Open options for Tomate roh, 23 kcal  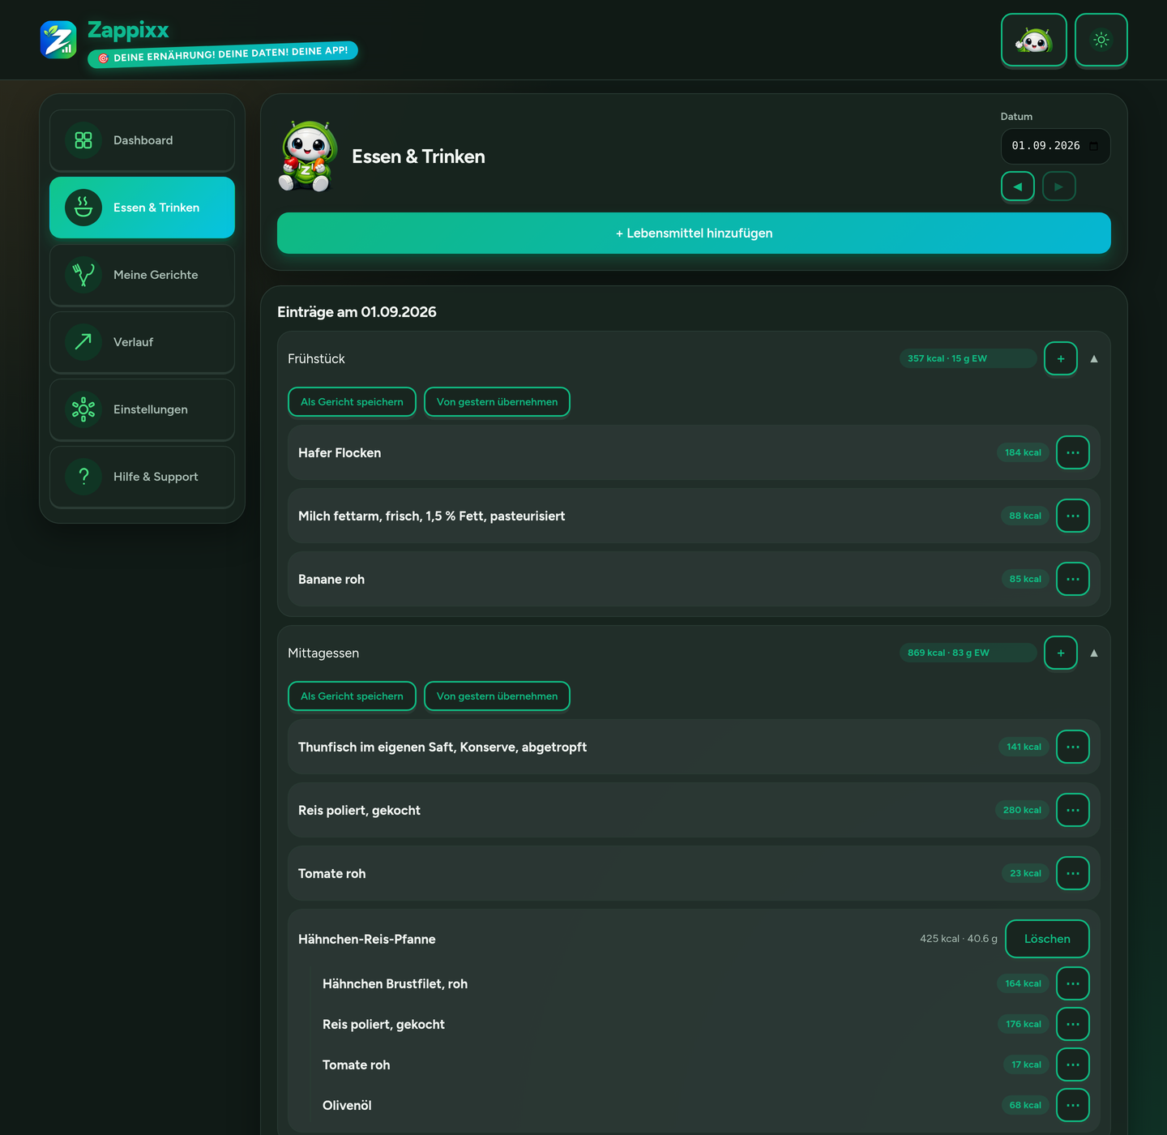[x=1073, y=873]
